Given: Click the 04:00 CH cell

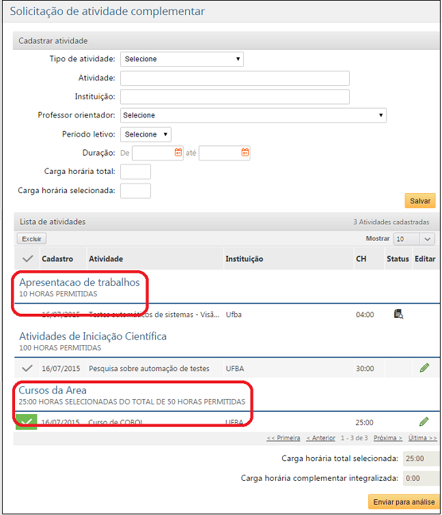Looking at the screenshot, I should click(365, 314).
